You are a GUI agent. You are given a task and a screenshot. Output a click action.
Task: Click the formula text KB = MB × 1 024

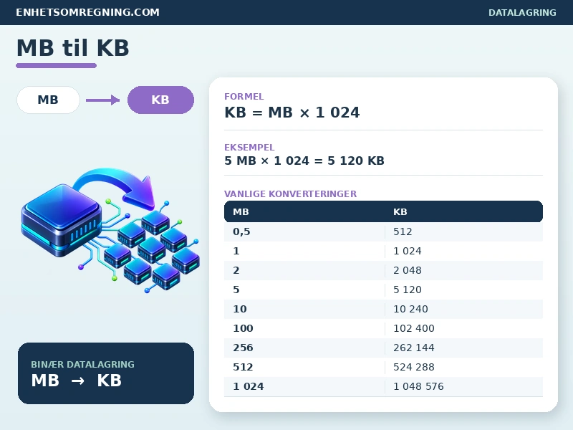[292, 113]
